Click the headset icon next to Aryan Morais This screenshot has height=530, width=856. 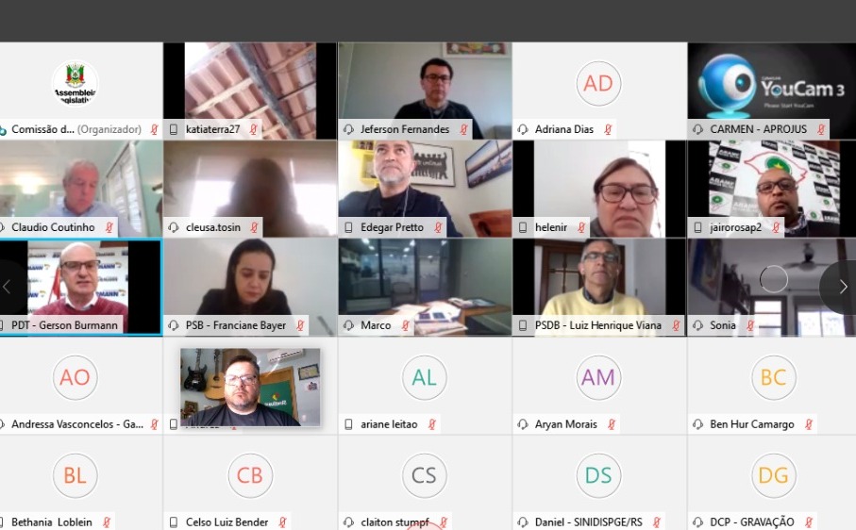tap(523, 424)
